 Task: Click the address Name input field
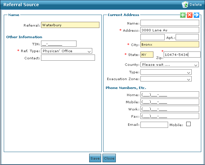[x=170, y=23]
